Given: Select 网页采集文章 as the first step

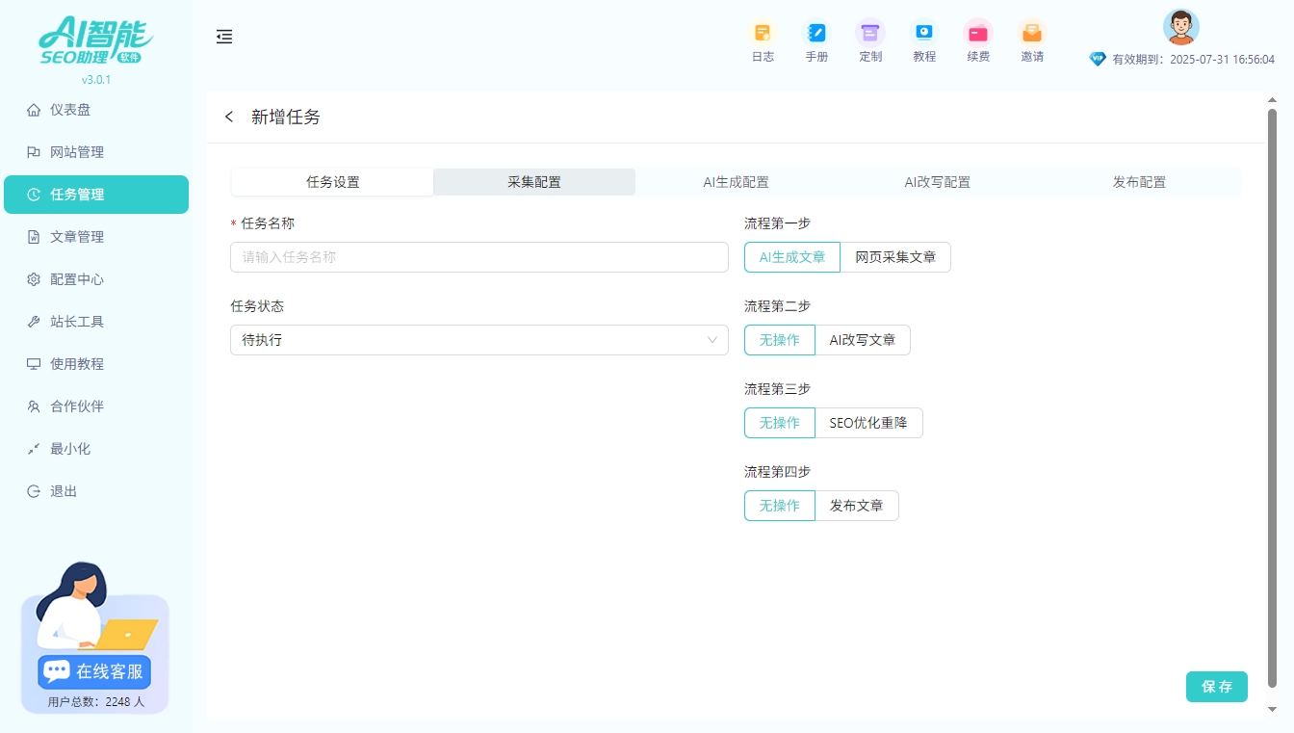Looking at the screenshot, I should 896,256.
